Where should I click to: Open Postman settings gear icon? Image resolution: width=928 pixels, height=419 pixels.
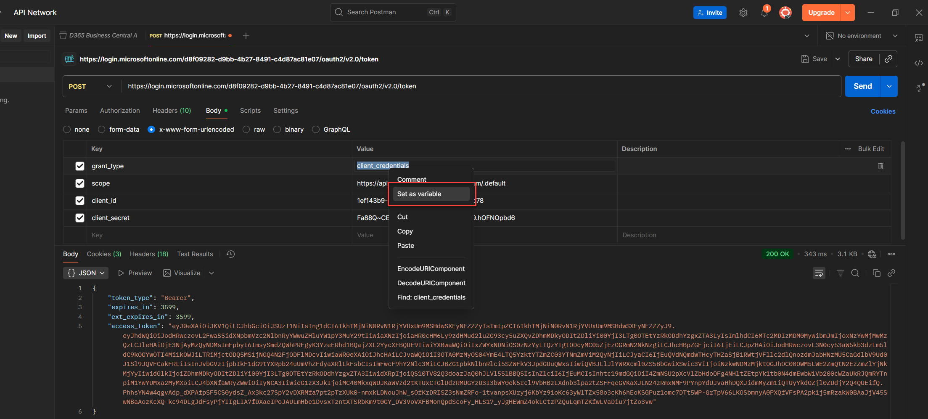[743, 13]
